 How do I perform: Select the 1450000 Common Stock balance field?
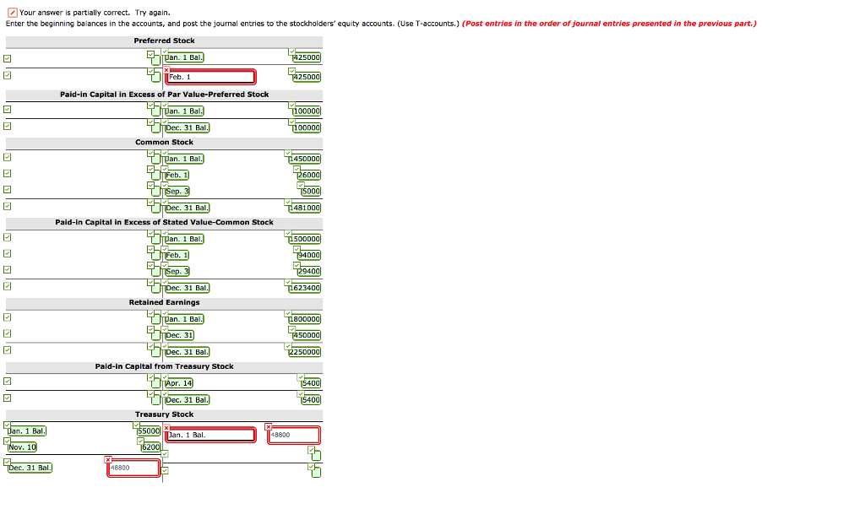click(x=304, y=159)
